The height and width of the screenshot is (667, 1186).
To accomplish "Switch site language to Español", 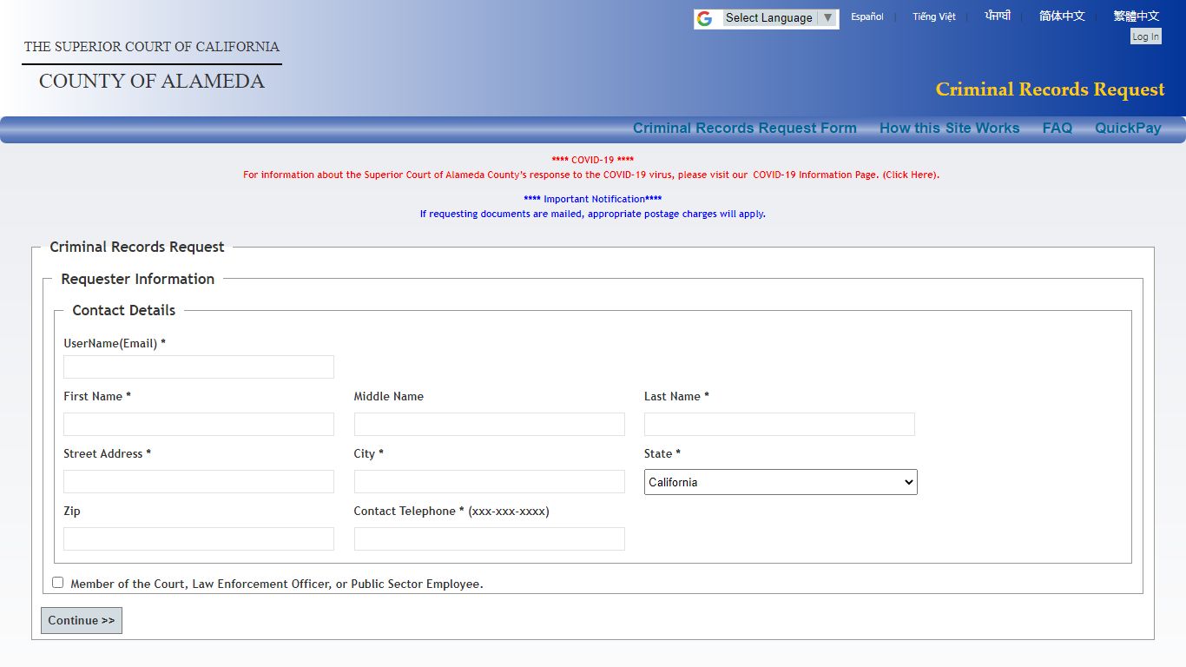I will click(x=866, y=17).
